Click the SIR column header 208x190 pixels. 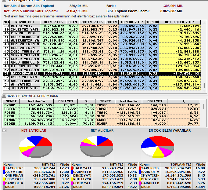point(6,22)
